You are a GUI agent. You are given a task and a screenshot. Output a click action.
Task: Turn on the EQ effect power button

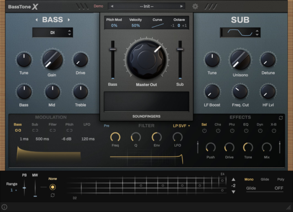(246, 130)
